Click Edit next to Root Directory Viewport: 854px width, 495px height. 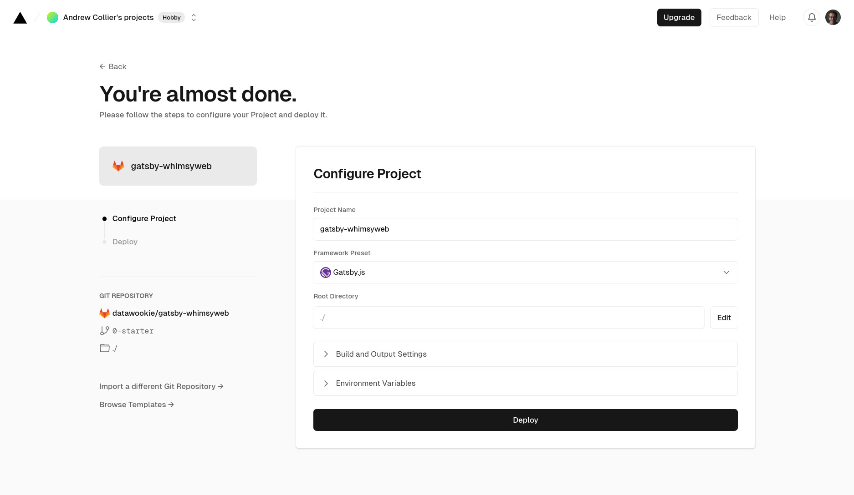click(x=724, y=318)
